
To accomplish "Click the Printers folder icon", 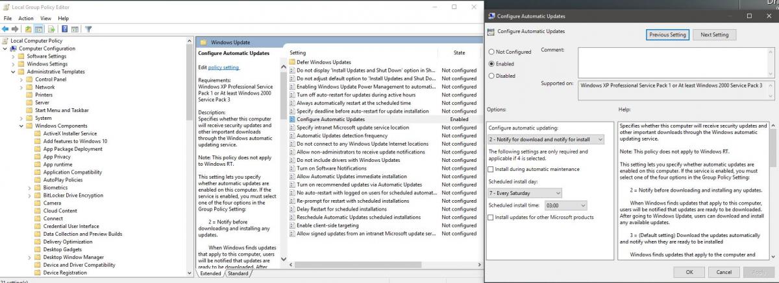I will pos(30,95).
